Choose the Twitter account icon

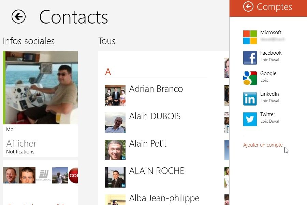tap(250, 119)
